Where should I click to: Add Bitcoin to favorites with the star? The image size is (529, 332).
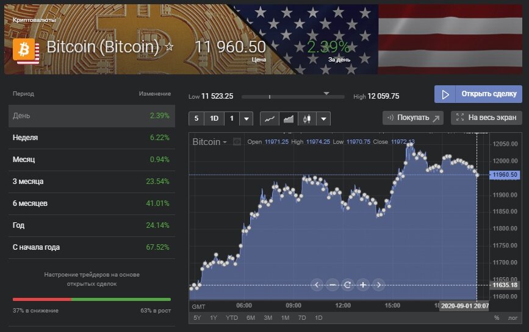pos(170,47)
